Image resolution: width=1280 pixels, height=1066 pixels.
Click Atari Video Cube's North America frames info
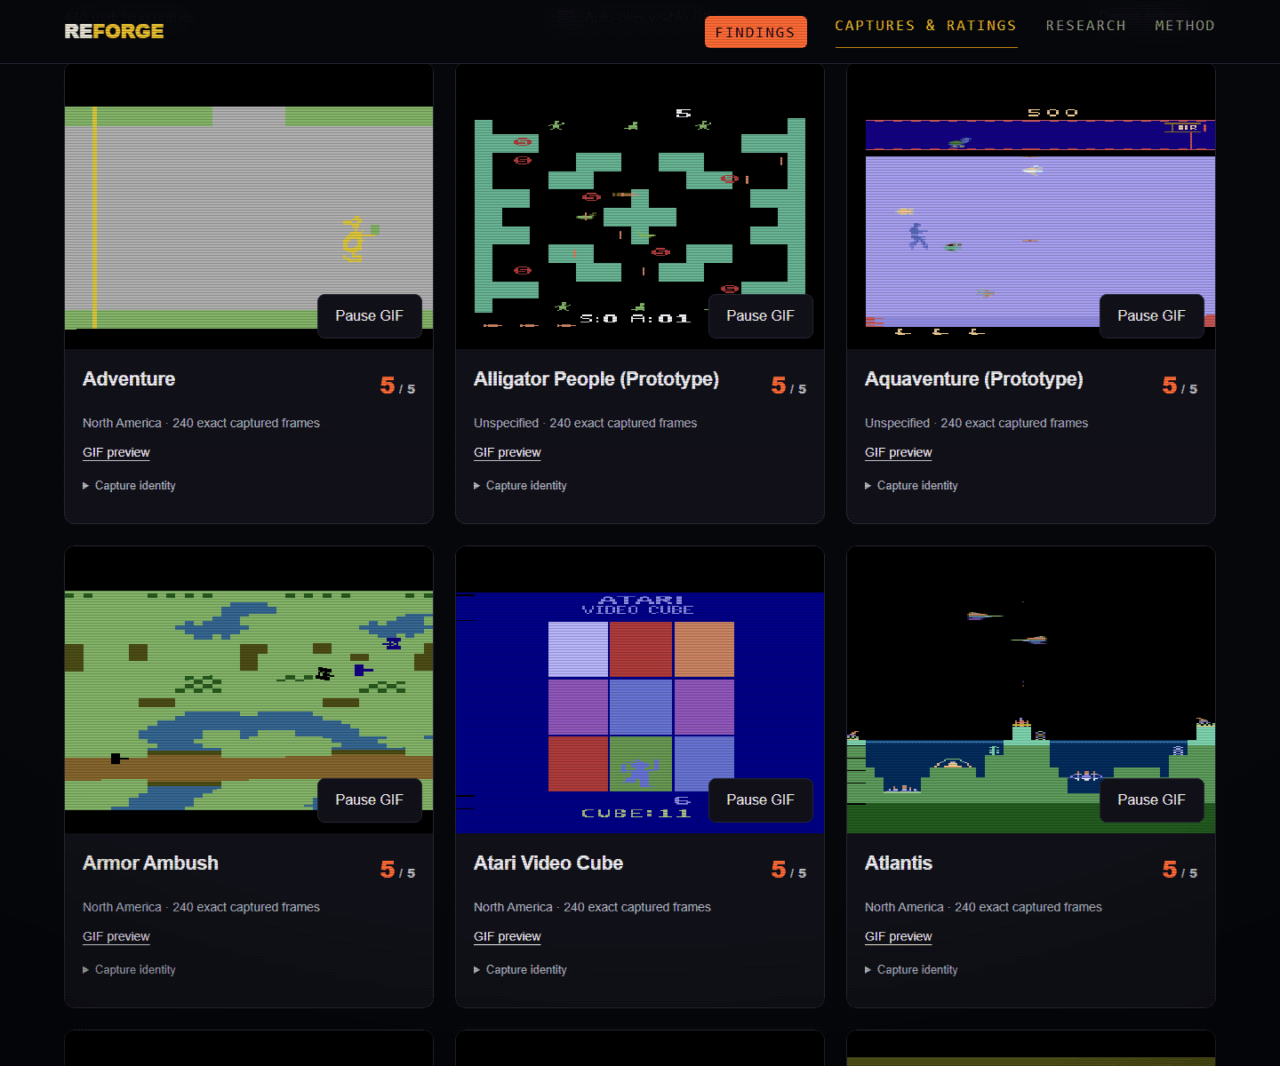[592, 908]
